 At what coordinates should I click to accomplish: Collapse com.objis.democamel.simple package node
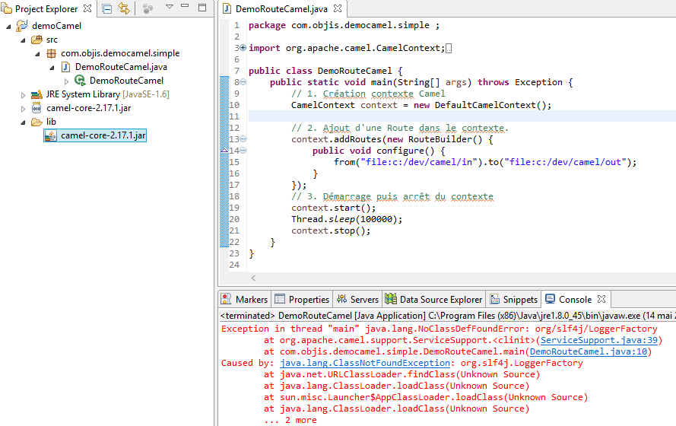tap(37, 54)
